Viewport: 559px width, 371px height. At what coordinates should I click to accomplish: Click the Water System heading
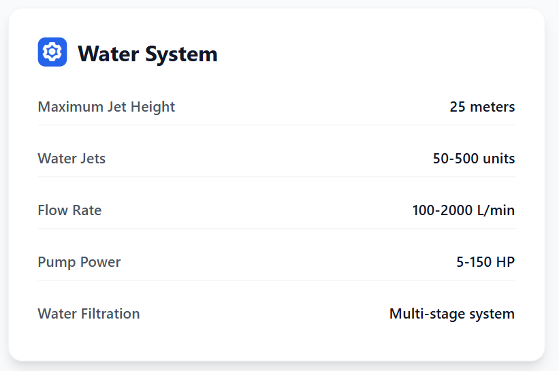(148, 54)
